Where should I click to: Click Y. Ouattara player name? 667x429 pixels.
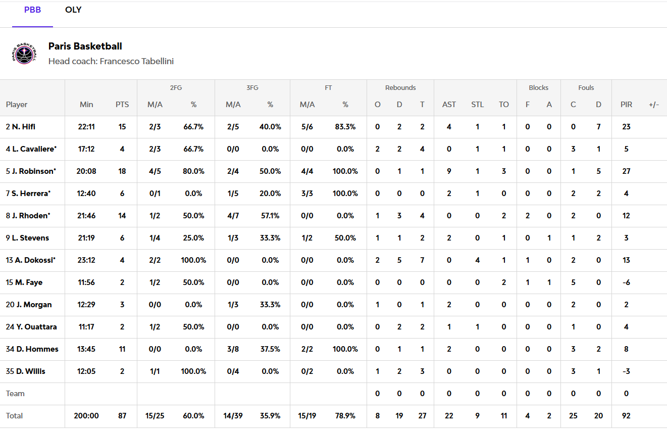[35, 327]
